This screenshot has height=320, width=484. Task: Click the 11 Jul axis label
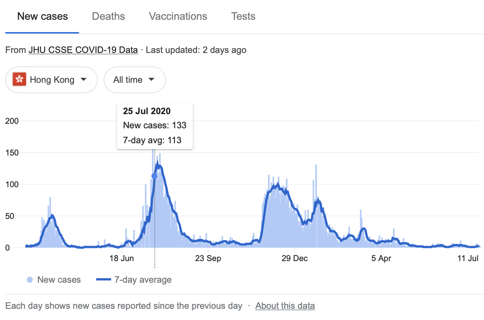[468, 258]
